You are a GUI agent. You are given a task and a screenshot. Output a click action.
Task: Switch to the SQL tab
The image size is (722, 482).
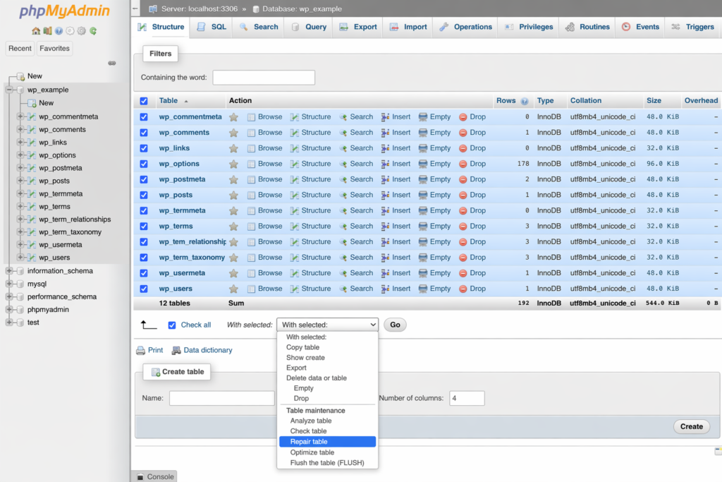(x=217, y=27)
